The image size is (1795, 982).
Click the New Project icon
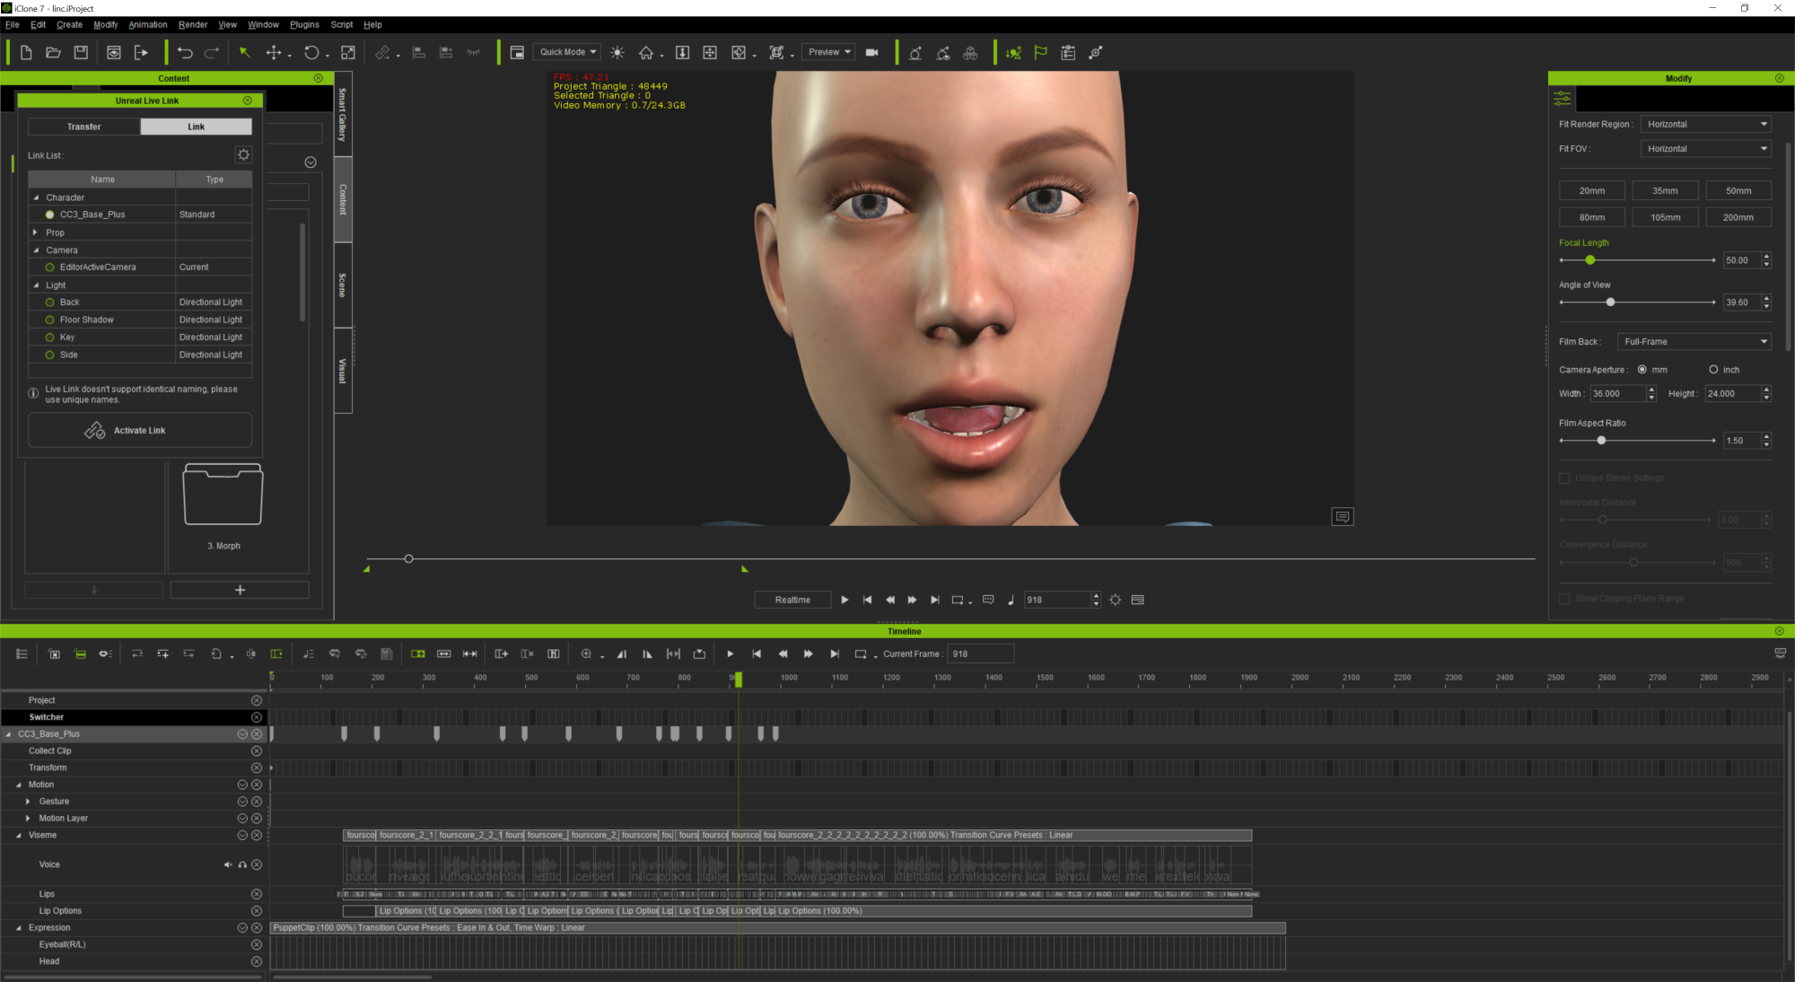click(x=26, y=53)
